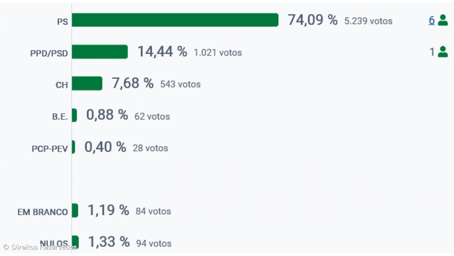Select the 14,44 % percentage text
Viewport: 454px width, 256px height.
pyautogui.click(x=162, y=52)
